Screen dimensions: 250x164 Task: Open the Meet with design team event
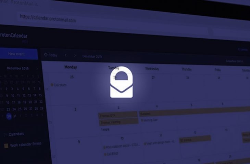point(160,142)
